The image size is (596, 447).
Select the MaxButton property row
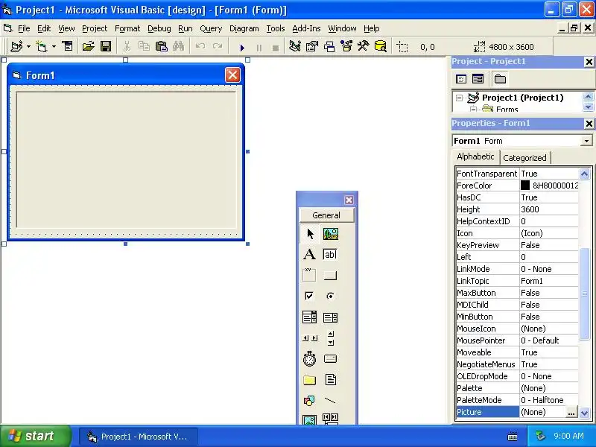coord(517,293)
